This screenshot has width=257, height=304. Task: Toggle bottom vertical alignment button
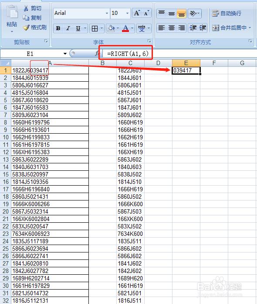click(181, 14)
